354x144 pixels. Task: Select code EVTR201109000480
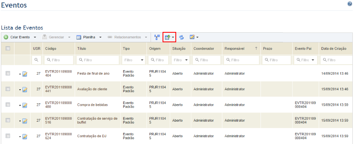click(59, 105)
